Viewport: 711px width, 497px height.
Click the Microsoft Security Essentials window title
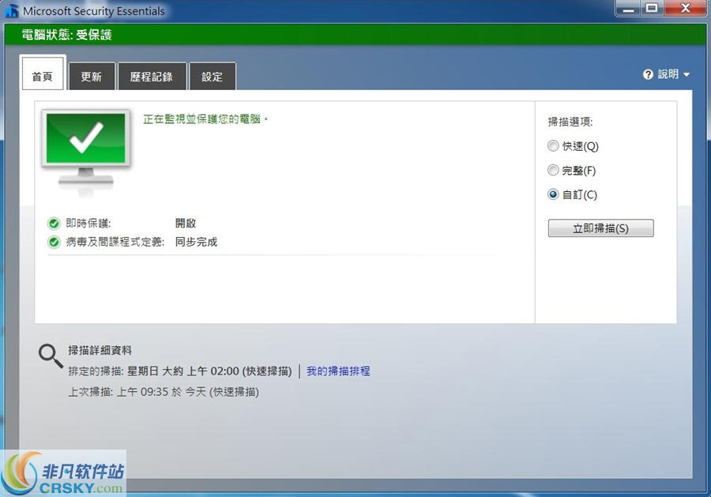coord(94,11)
